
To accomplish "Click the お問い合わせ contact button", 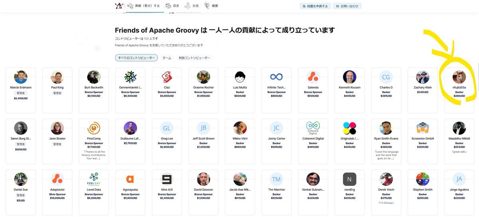I will (347, 6).
